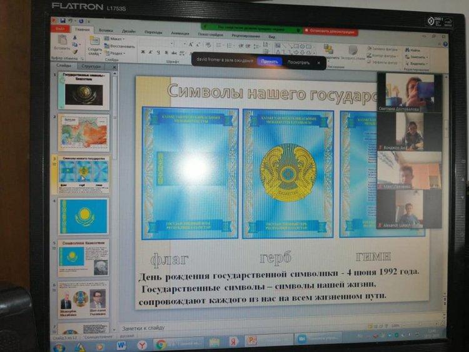Click the PowerPoint help question mark icon

(445, 44)
